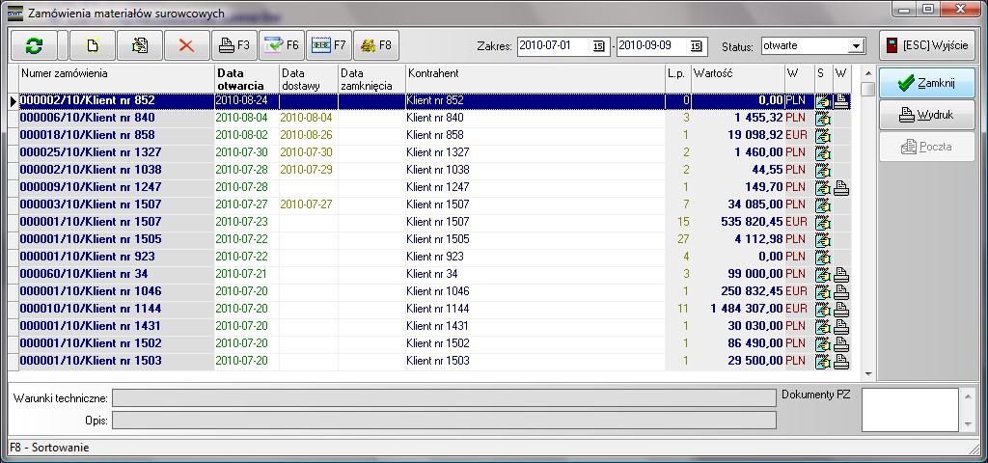Click status icon in Klient nr 858 row
Screen dimensions: 988x463
(823, 135)
